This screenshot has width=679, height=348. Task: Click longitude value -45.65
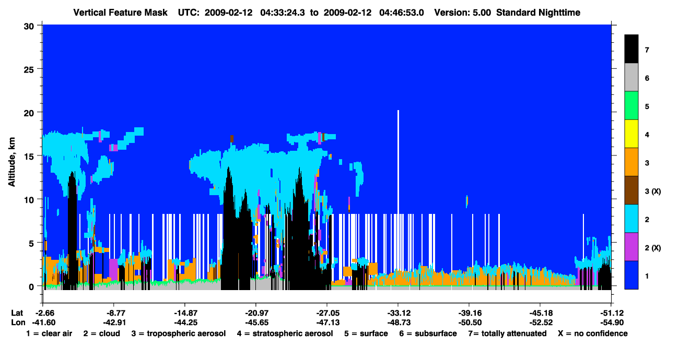(256, 322)
